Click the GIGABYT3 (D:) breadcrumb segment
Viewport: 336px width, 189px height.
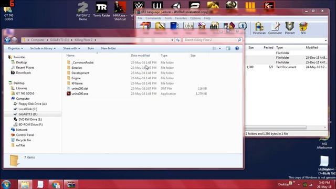[59, 40]
